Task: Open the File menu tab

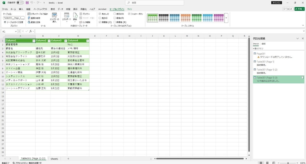Action: pyautogui.click(x=5, y=9)
